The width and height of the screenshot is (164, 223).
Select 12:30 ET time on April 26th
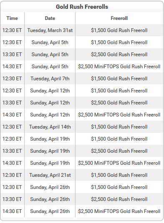pyautogui.click(x=12, y=187)
